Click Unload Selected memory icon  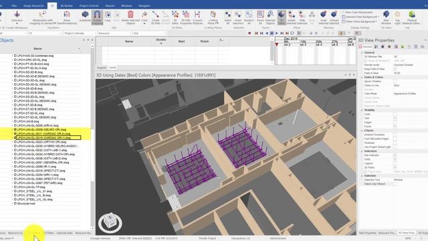[x=334, y=15]
